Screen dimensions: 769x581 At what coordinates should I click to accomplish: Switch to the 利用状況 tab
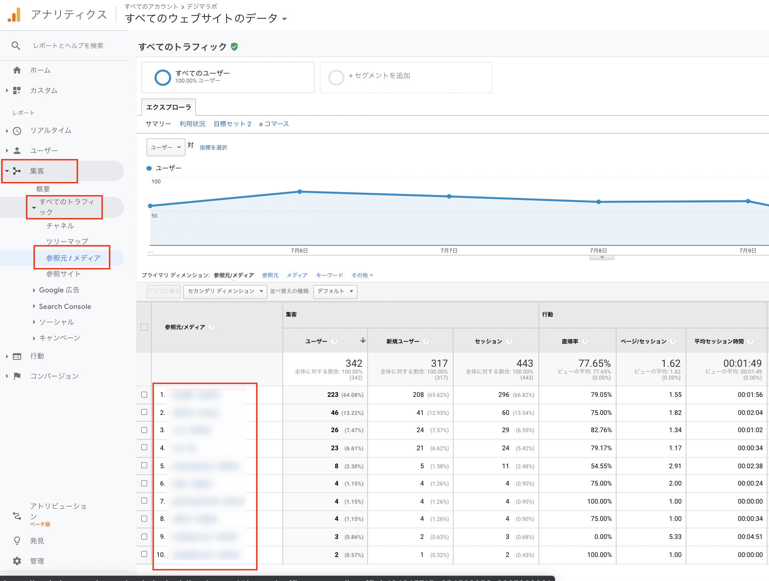point(192,124)
